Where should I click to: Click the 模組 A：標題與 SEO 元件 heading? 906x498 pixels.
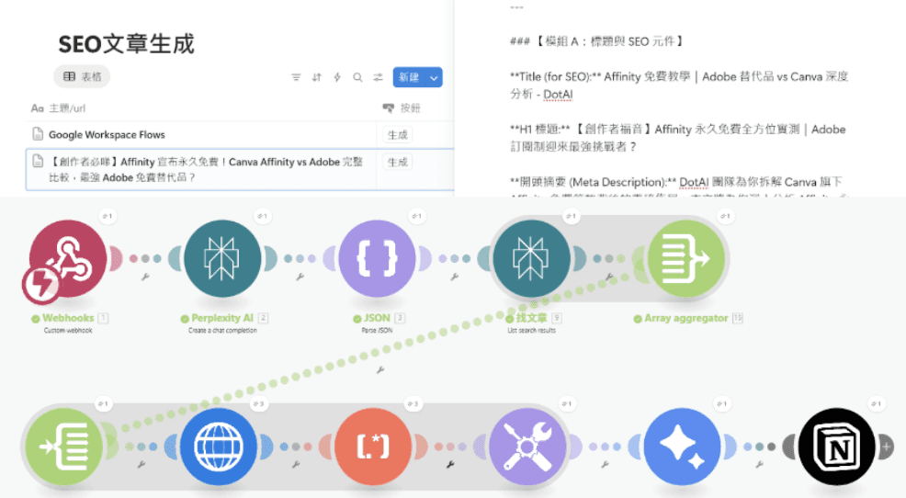(x=597, y=41)
